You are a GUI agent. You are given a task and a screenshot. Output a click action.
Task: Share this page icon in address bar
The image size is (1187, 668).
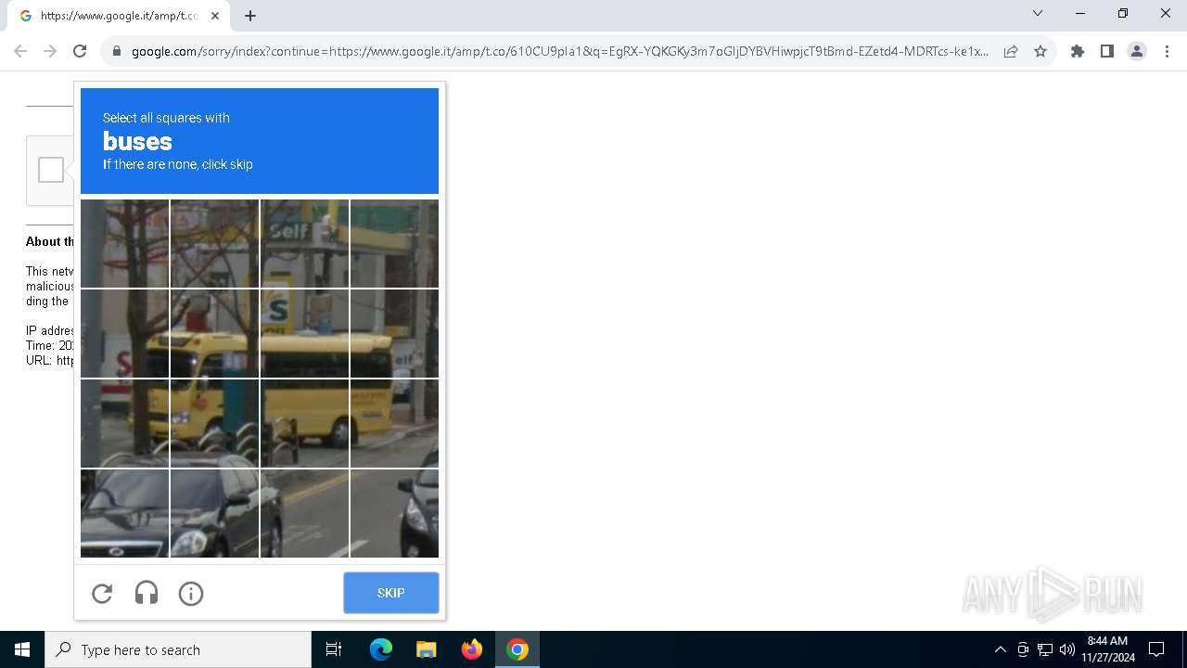tap(1011, 51)
